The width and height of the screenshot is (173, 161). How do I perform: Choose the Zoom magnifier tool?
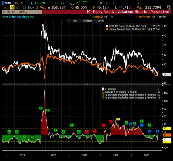pos(99,21)
